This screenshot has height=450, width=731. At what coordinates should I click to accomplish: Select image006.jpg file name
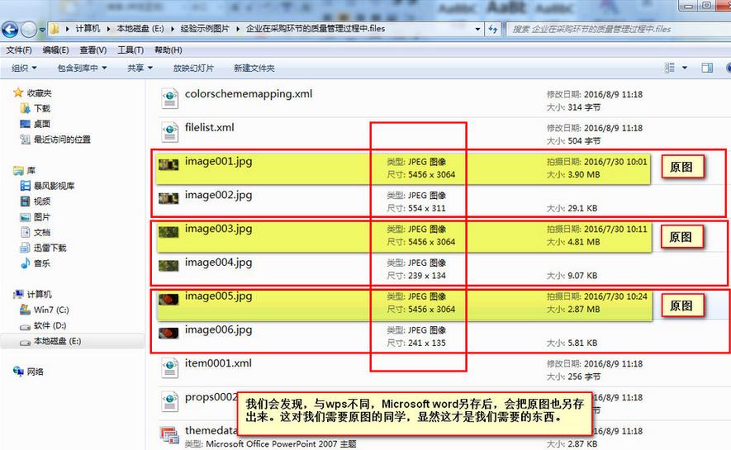click(218, 329)
